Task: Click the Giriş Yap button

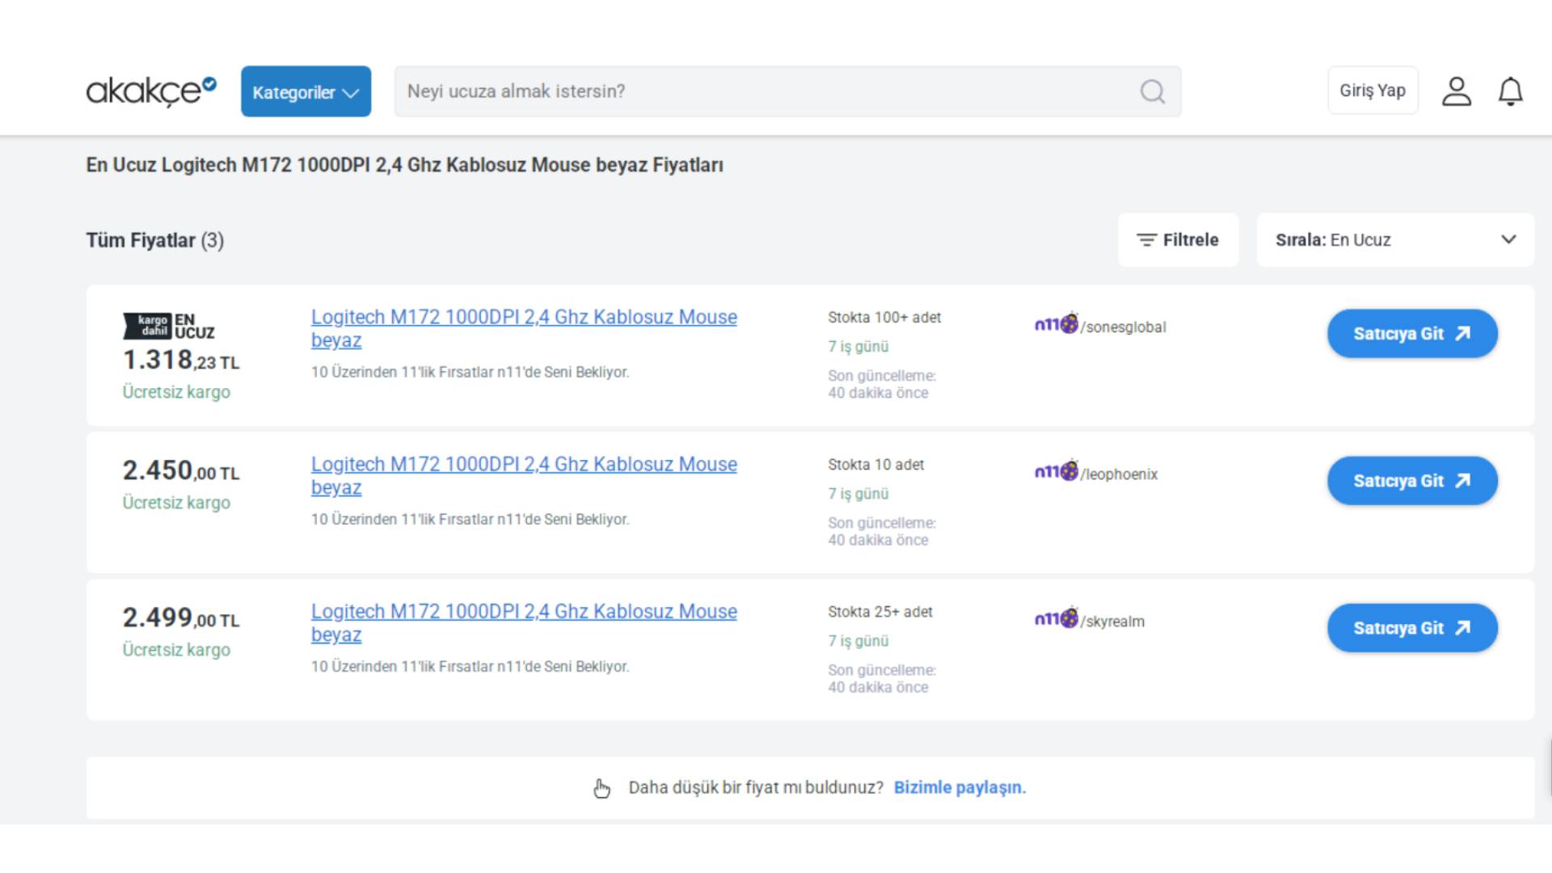Action: tap(1373, 91)
